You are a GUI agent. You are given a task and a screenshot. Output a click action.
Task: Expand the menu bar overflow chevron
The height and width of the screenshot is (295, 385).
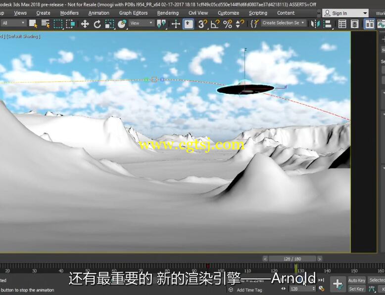click(319, 13)
